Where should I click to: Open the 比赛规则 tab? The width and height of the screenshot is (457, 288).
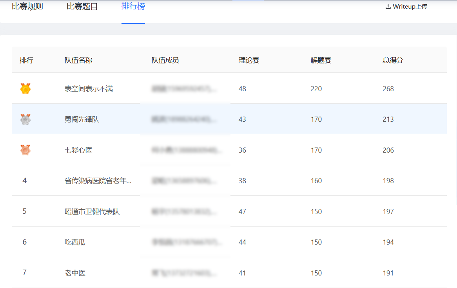(x=27, y=7)
